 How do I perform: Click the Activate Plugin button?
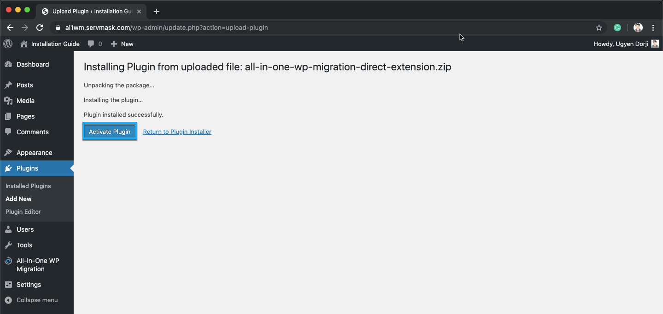tap(110, 131)
